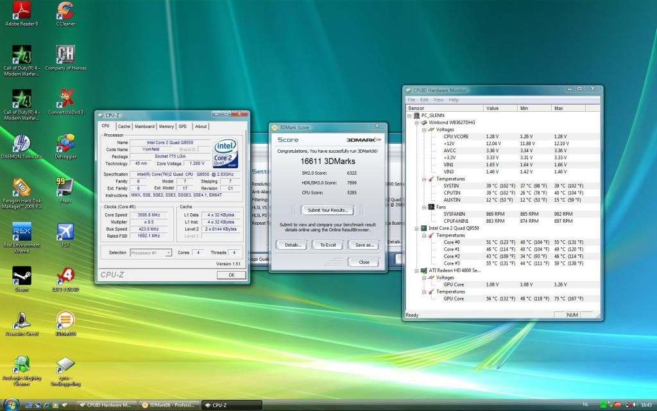Screen dimensions: 657x411
Task: Click the Details button in 3DMark Score
Action: (293, 245)
